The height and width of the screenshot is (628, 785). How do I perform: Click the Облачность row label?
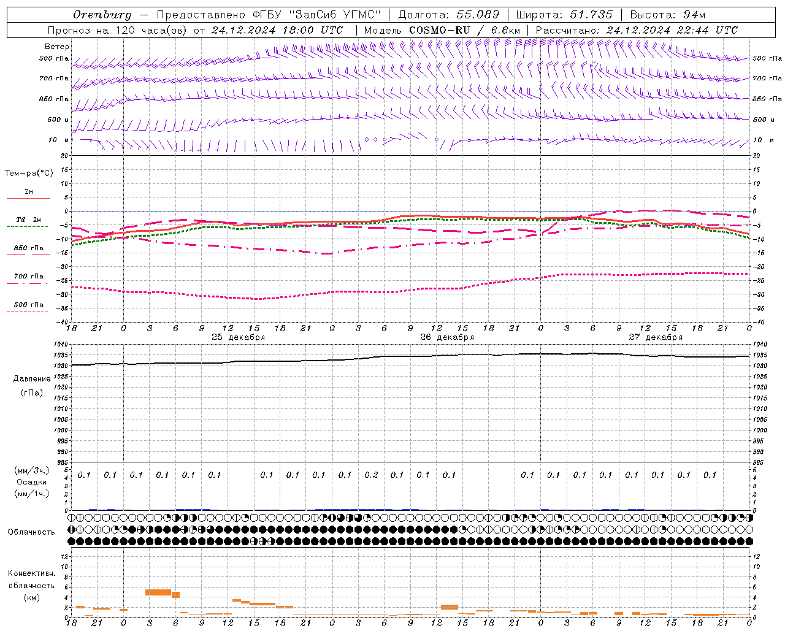click(x=31, y=532)
